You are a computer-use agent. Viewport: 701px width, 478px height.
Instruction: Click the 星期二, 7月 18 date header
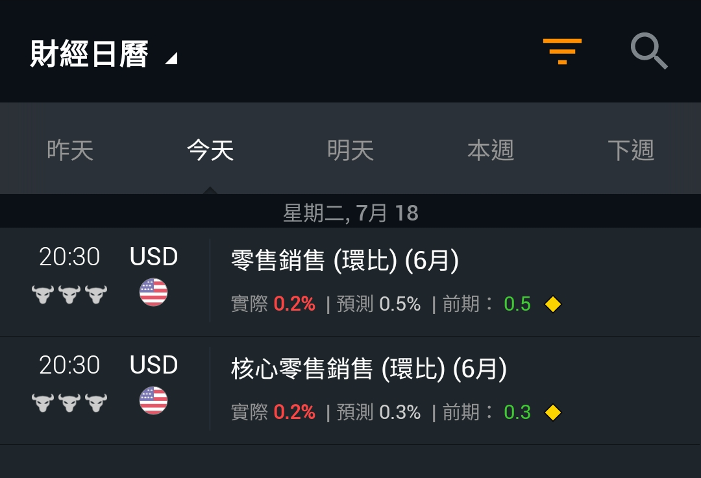point(350,212)
